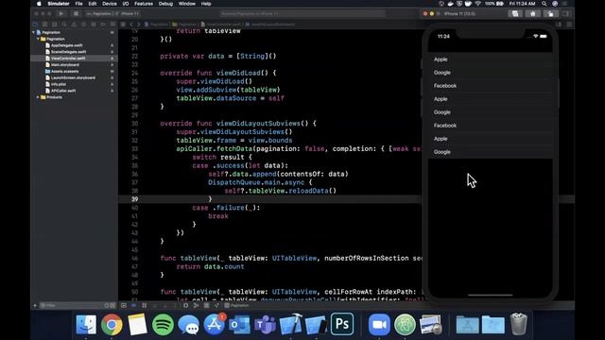Select first Facebook row in simulator list
This screenshot has width=605, height=340.
click(490, 86)
